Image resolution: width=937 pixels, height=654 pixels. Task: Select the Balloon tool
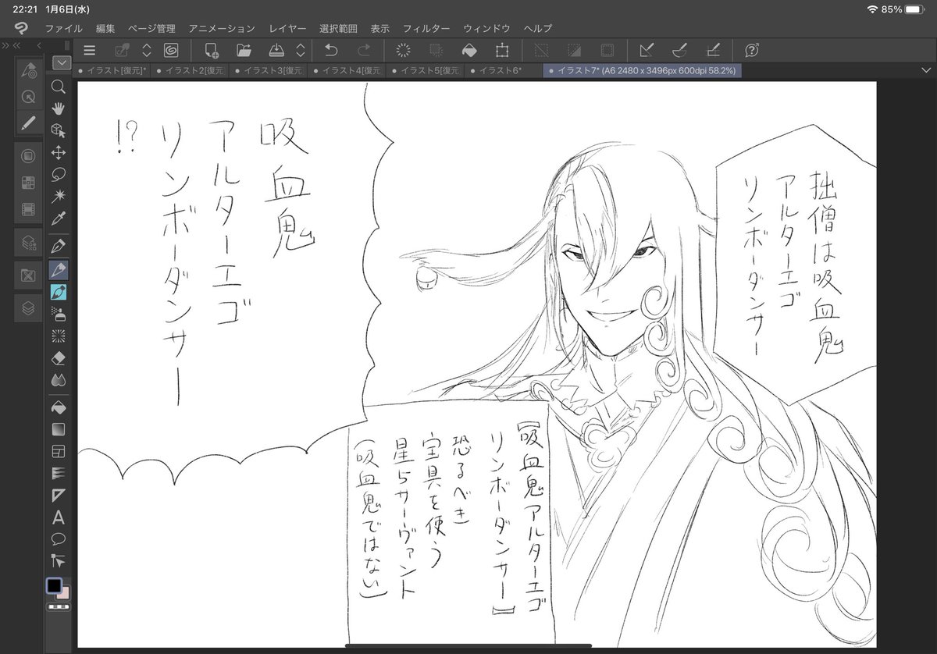point(58,538)
